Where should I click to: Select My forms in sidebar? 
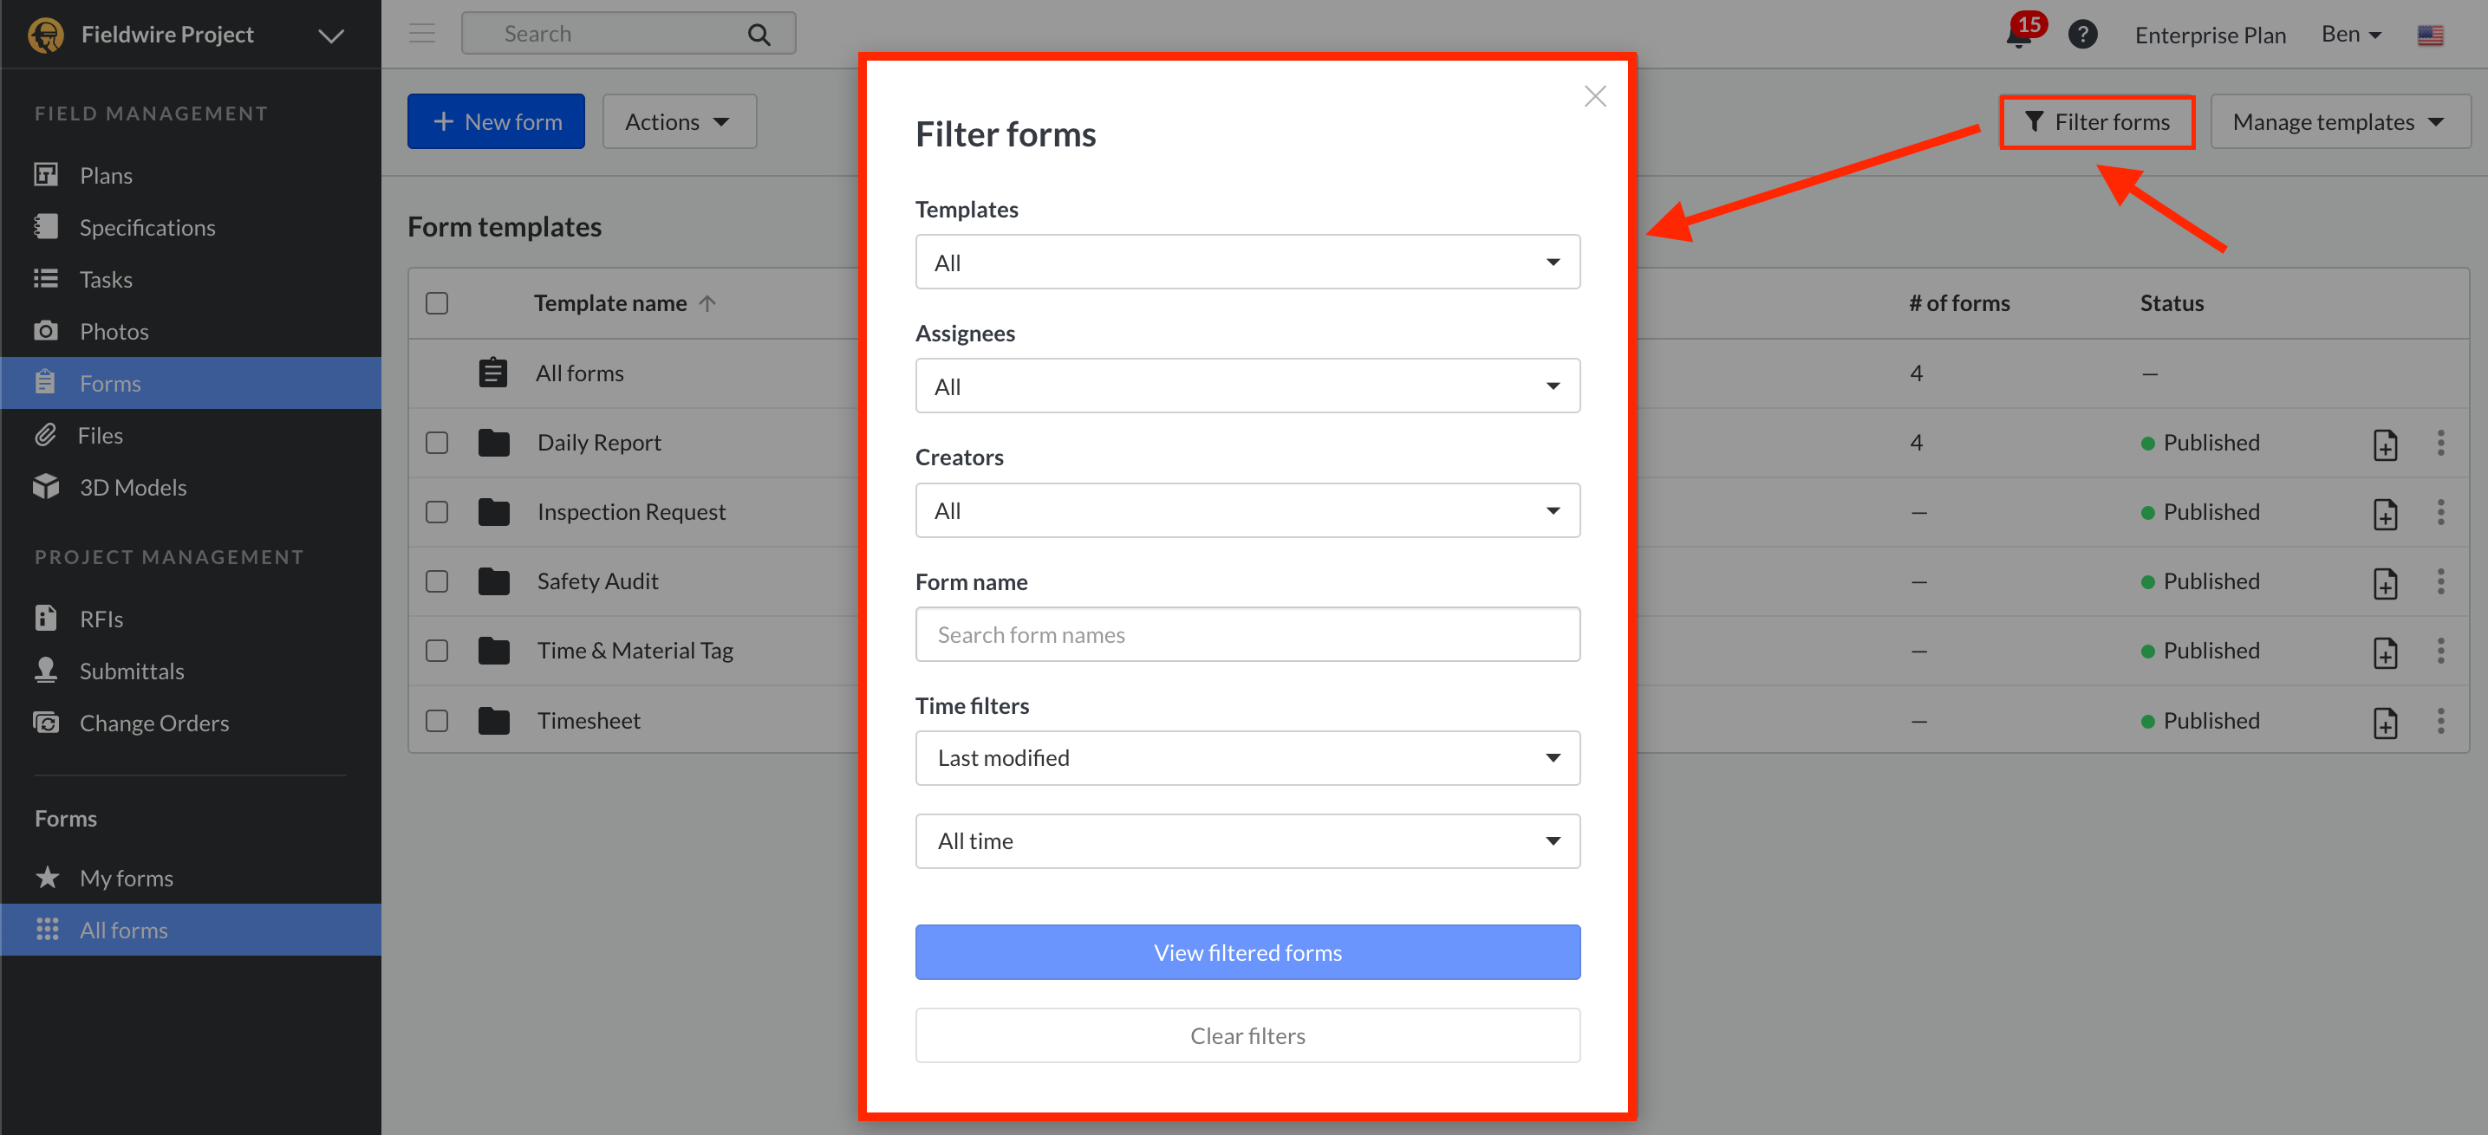click(126, 879)
